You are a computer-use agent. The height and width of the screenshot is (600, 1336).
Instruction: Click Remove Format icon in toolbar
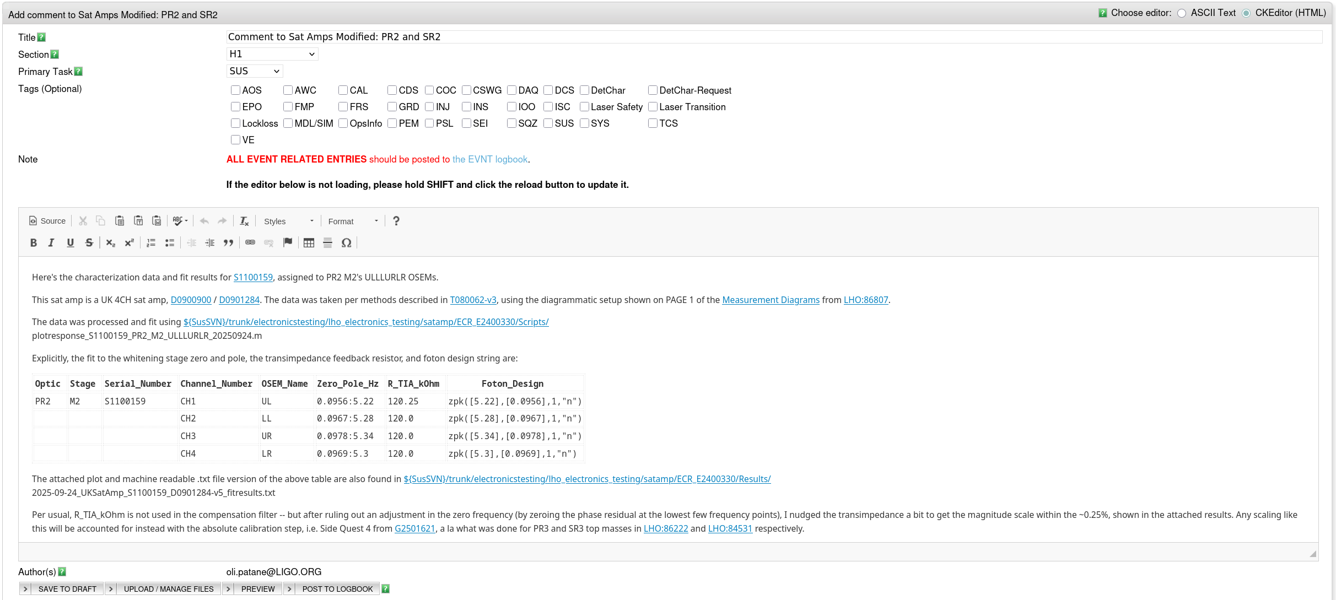[x=244, y=221]
